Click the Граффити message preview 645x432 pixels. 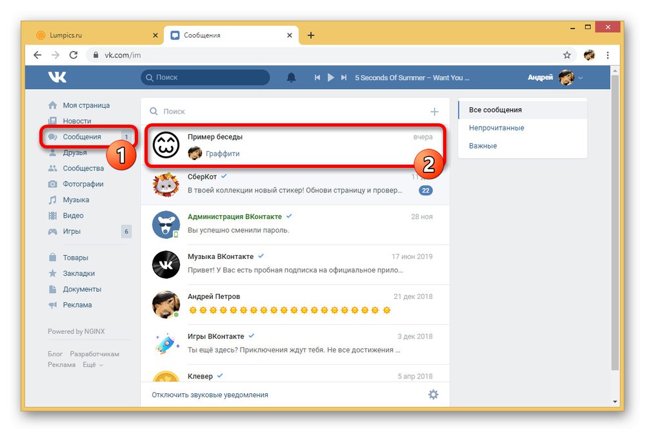(x=223, y=154)
